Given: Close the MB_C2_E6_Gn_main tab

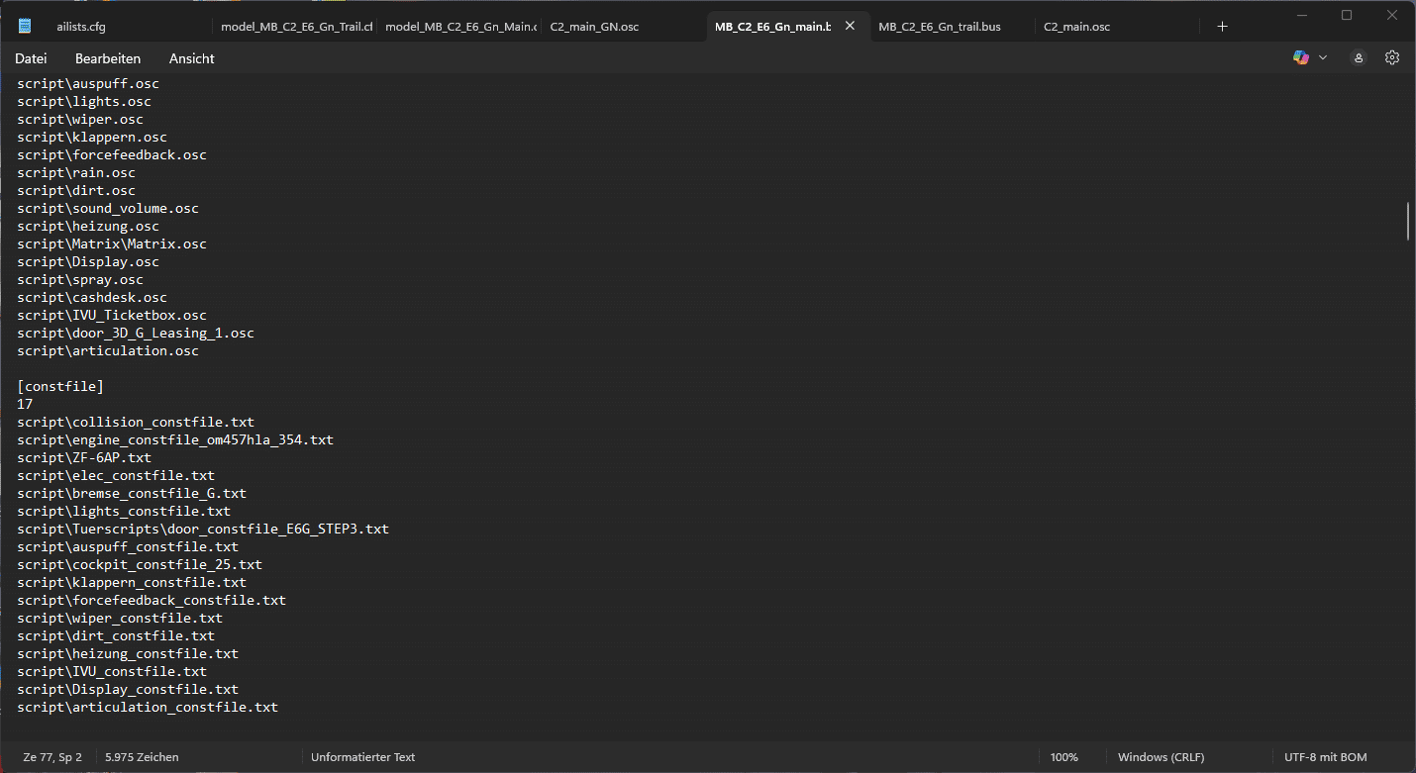Looking at the screenshot, I should (850, 27).
